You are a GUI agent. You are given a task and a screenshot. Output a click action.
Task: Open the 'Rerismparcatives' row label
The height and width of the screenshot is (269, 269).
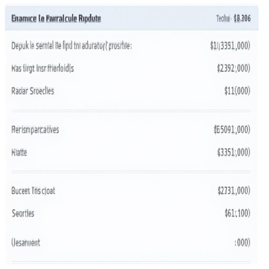click(35, 130)
